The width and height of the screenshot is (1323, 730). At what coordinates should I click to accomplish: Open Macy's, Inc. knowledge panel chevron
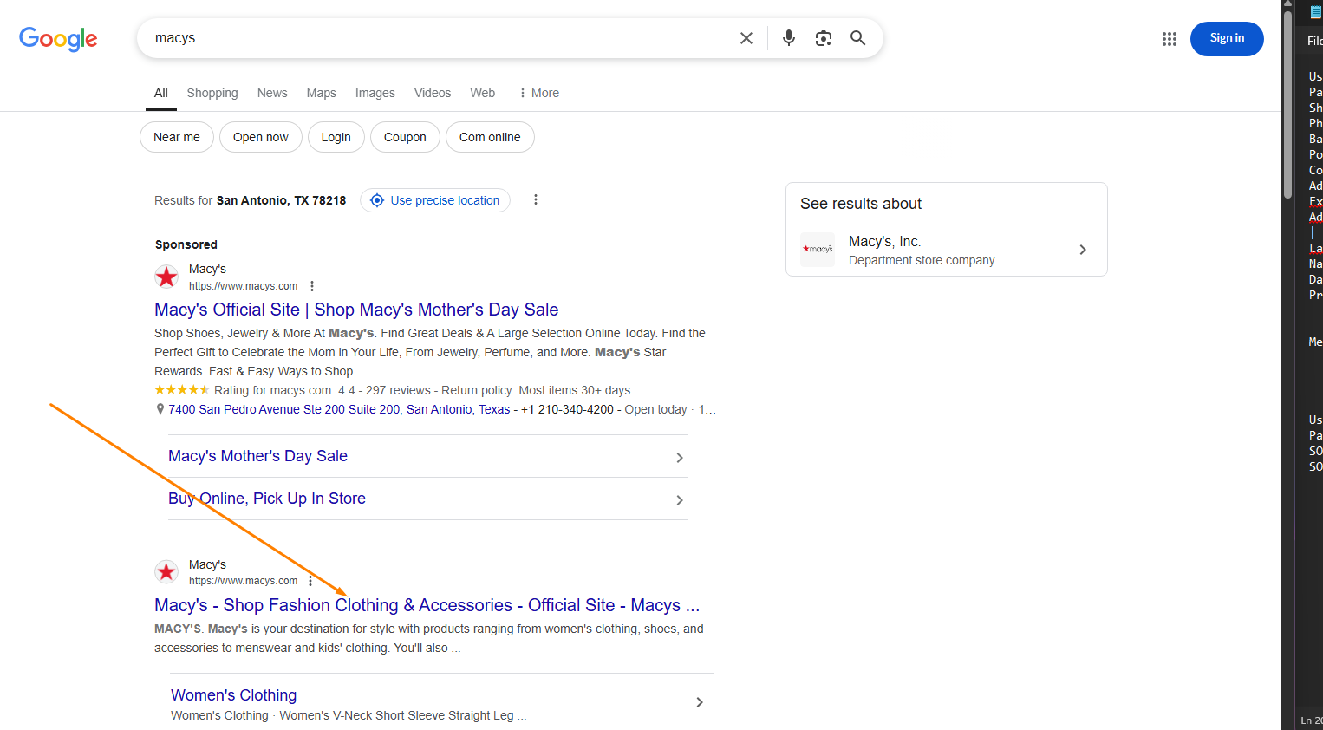1082,250
